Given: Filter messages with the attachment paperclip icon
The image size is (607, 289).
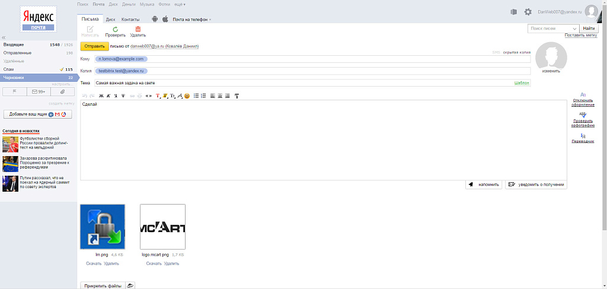Looking at the screenshot, I should [x=63, y=91].
